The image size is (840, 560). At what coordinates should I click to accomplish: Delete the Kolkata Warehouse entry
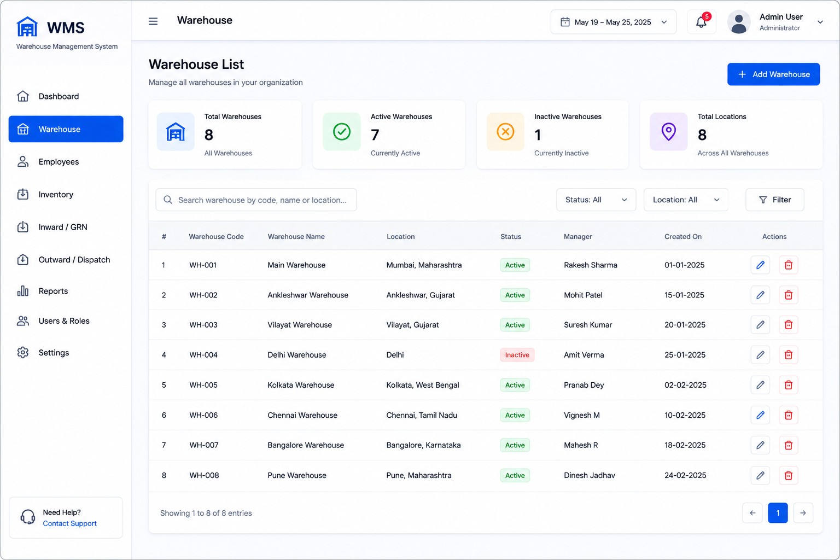[789, 385]
